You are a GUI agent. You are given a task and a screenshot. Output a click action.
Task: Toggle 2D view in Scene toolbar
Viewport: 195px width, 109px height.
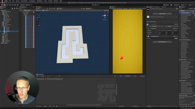coord(47,8)
